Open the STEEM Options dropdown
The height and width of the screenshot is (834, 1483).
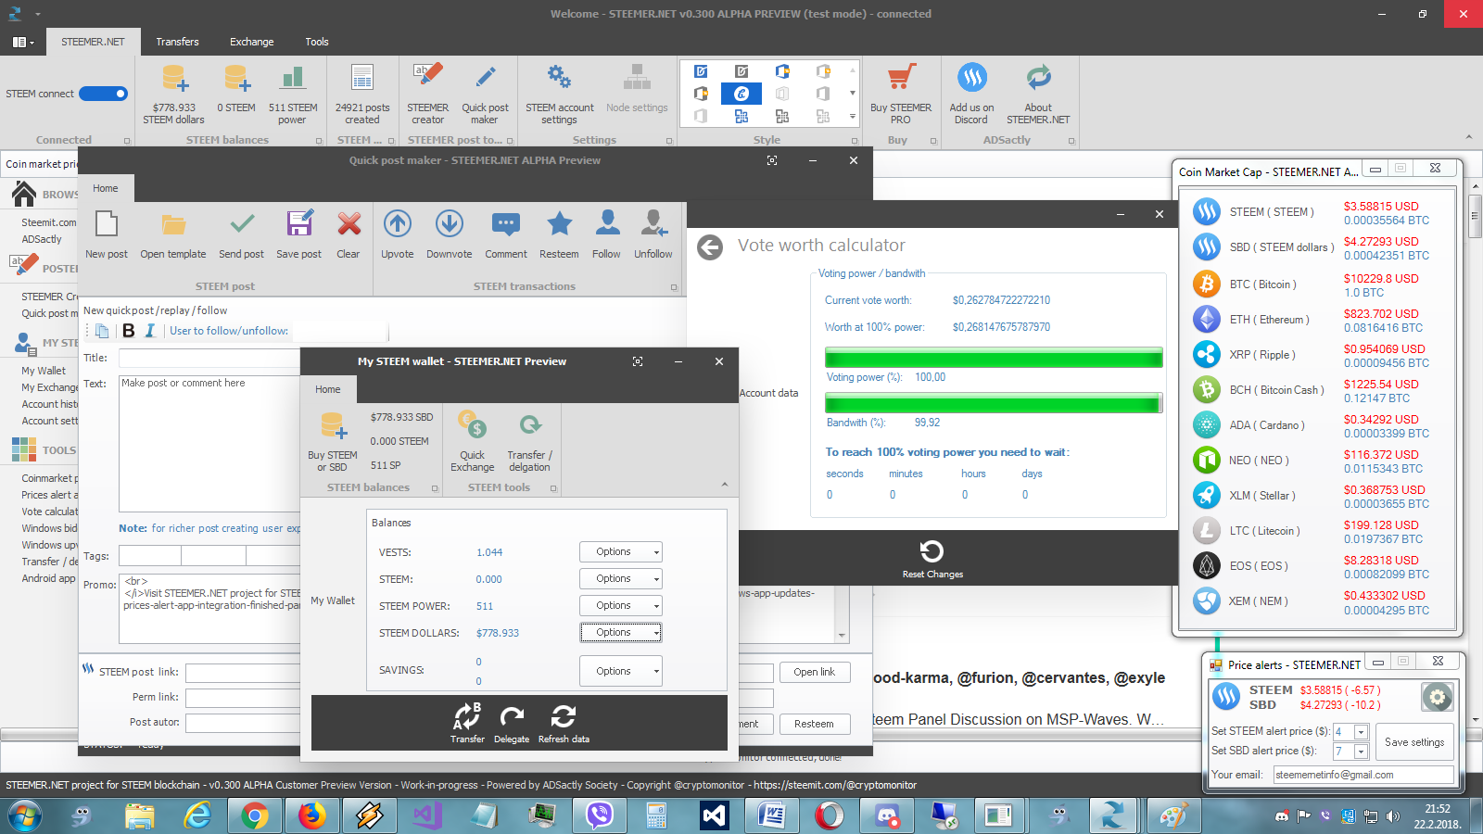(x=621, y=578)
